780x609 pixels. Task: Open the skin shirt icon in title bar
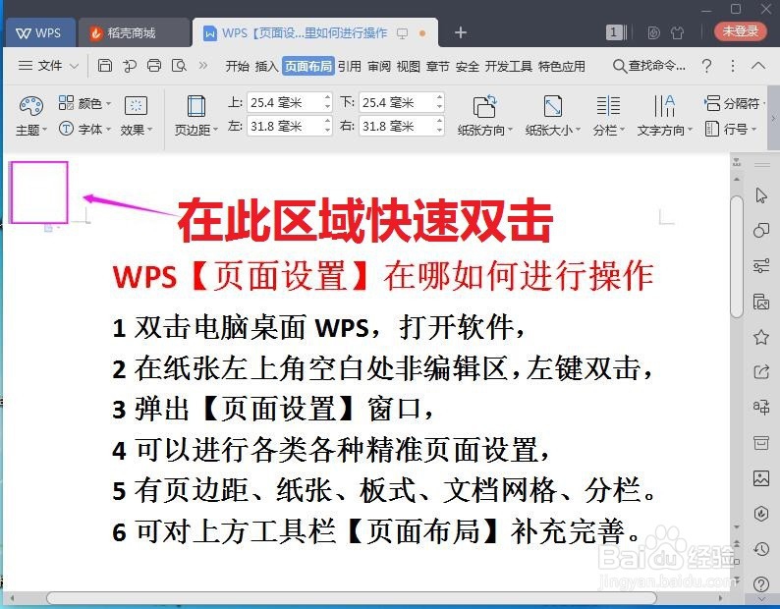click(x=677, y=32)
